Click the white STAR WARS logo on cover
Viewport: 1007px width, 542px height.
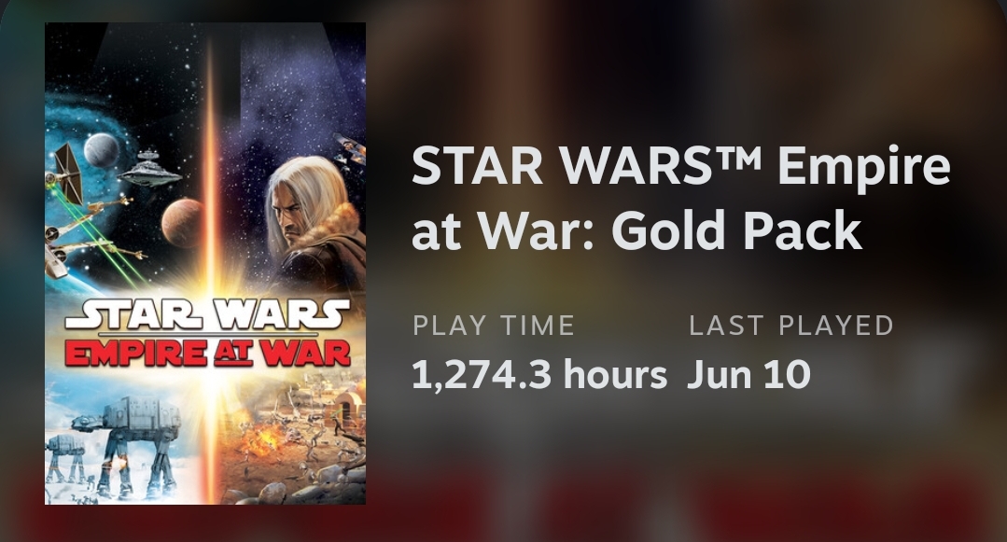207,314
